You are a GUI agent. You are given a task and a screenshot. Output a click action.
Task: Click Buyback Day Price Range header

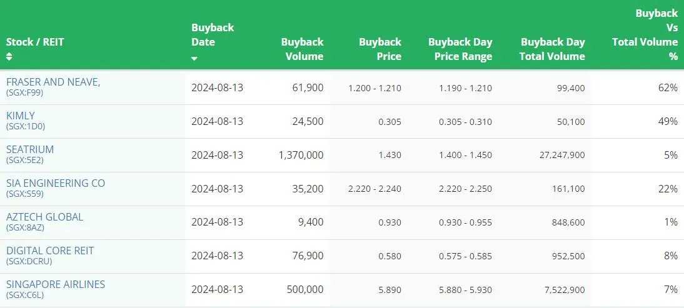(x=460, y=49)
